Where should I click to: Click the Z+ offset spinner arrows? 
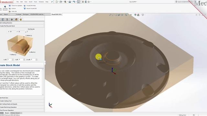click(37, 60)
